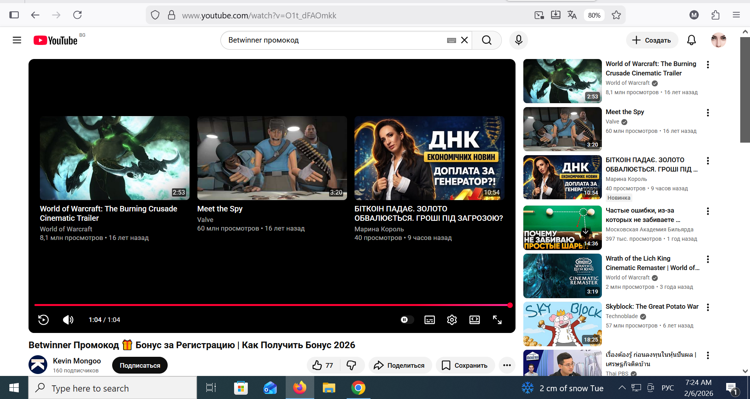Image resolution: width=750 pixels, height=399 pixels.
Task: Open YouTube notifications bell
Action: click(691, 40)
